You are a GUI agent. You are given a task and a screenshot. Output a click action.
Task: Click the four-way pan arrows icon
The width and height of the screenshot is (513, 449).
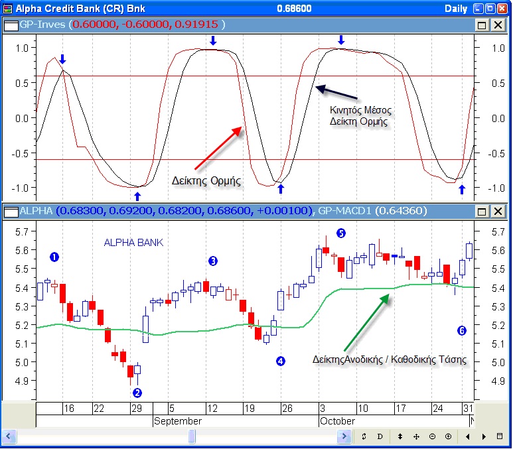416,436
